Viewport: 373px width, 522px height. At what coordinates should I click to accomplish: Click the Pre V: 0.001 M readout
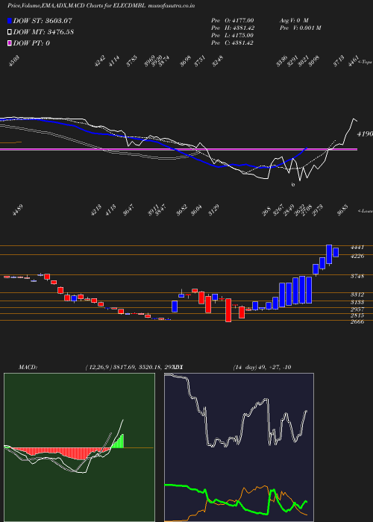301,28
